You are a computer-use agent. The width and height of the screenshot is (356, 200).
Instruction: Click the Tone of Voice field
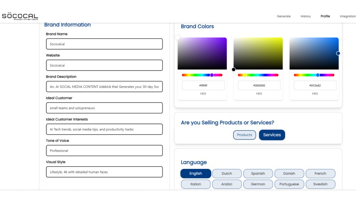(x=104, y=150)
